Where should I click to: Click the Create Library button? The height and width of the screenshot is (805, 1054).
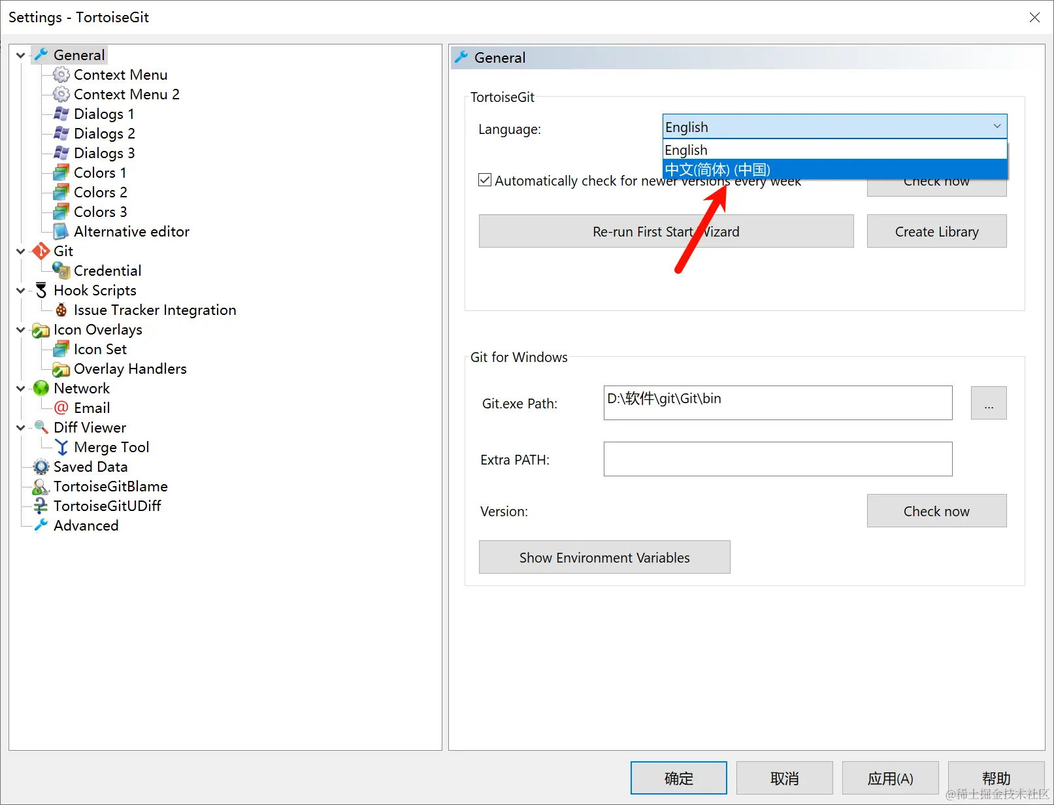(x=936, y=231)
